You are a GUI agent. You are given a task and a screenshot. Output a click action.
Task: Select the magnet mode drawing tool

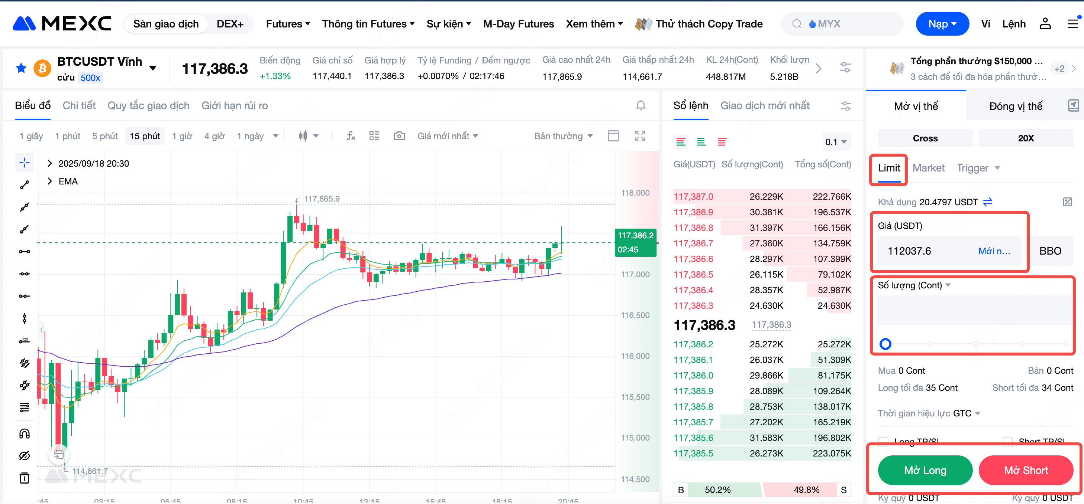[25, 433]
